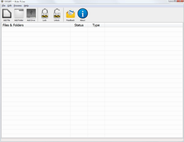Viewport: 184px width, 142px height.
Task: Click the Lock padlock icon
Action: click(x=45, y=13)
